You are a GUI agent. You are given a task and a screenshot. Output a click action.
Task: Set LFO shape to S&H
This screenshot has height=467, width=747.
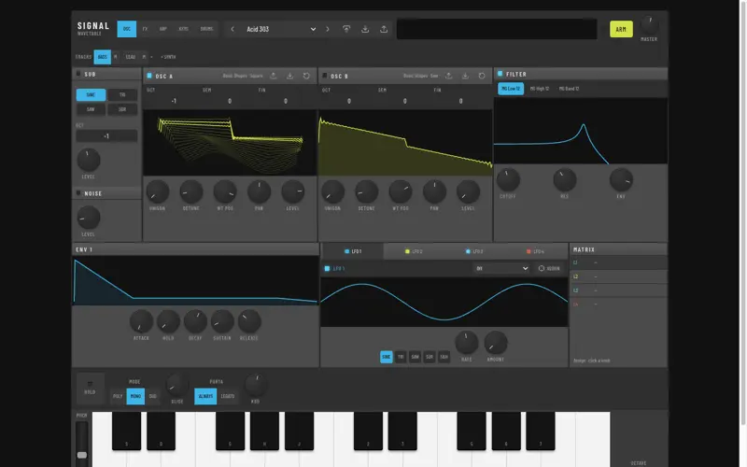pos(444,357)
